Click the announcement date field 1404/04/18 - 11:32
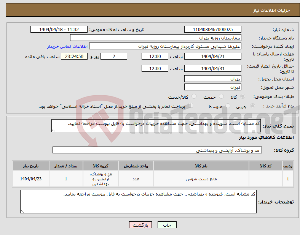300x235 pixels. pyautogui.click(x=59, y=30)
